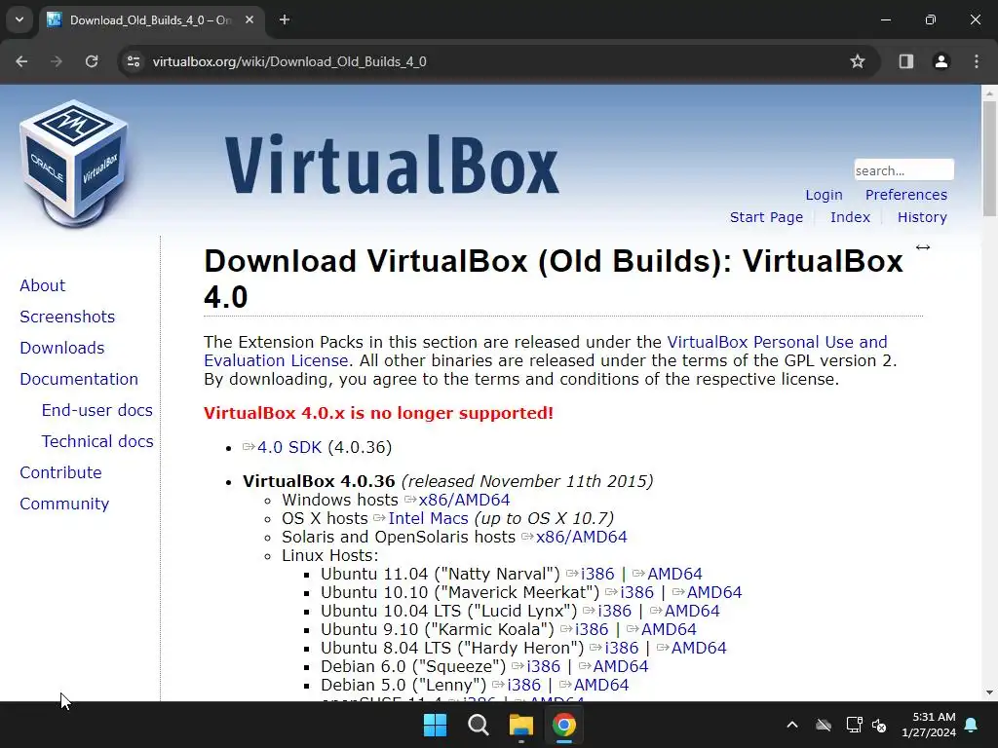The image size is (998, 748).
Task: Click the scrollbar down arrow
Action: (990, 692)
